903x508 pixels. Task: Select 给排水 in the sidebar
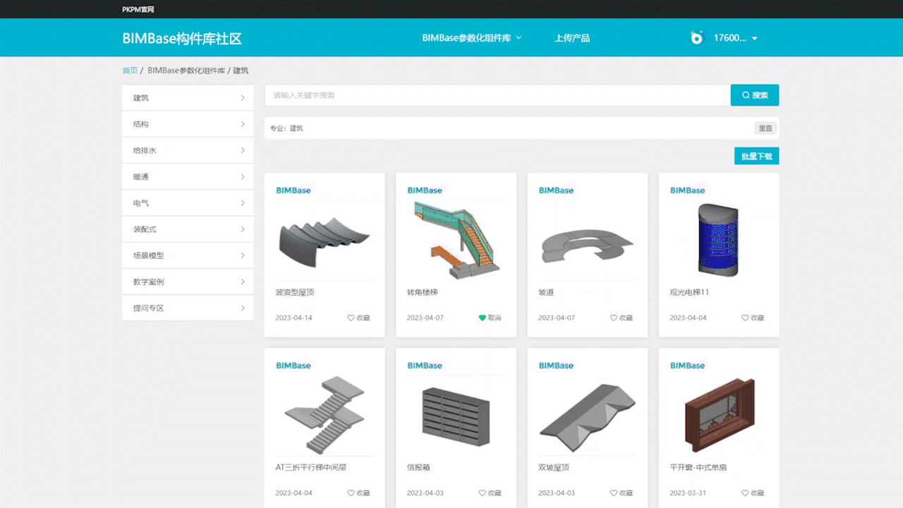[x=188, y=150]
